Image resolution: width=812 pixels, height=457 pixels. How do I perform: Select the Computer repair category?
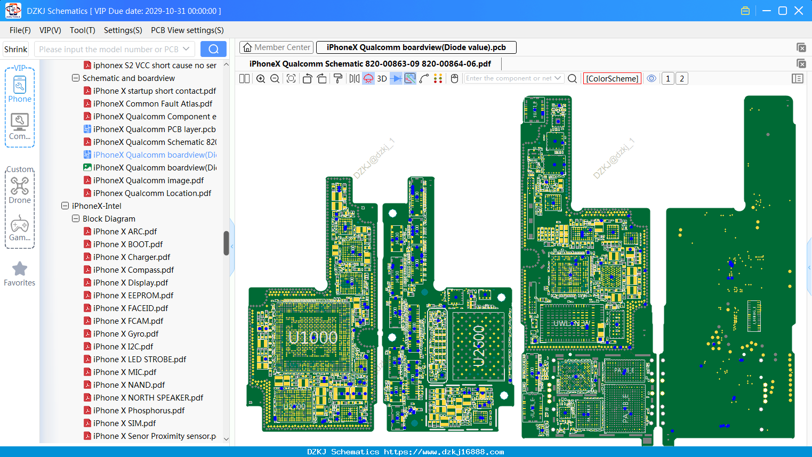20,127
